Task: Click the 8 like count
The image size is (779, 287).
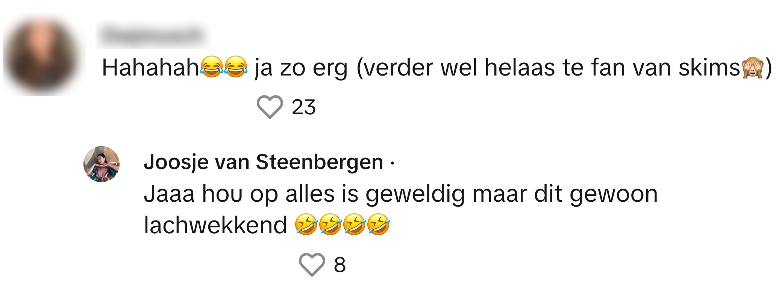Action: [x=339, y=264]
